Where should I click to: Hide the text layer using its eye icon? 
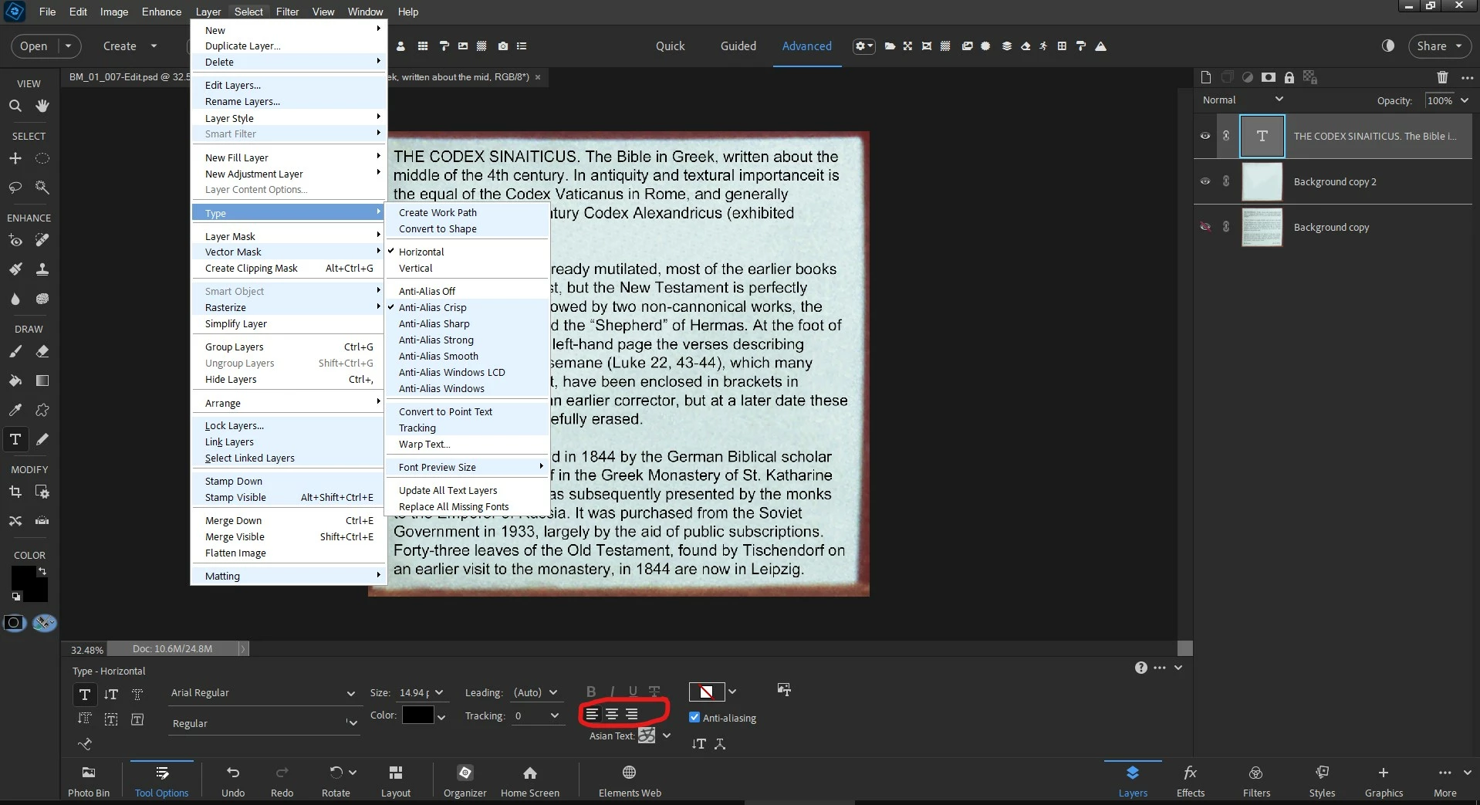[1205, 136]
